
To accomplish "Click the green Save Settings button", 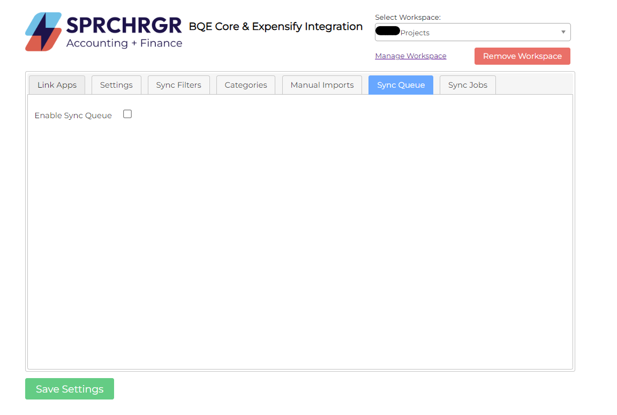I will tap(70, 389).
